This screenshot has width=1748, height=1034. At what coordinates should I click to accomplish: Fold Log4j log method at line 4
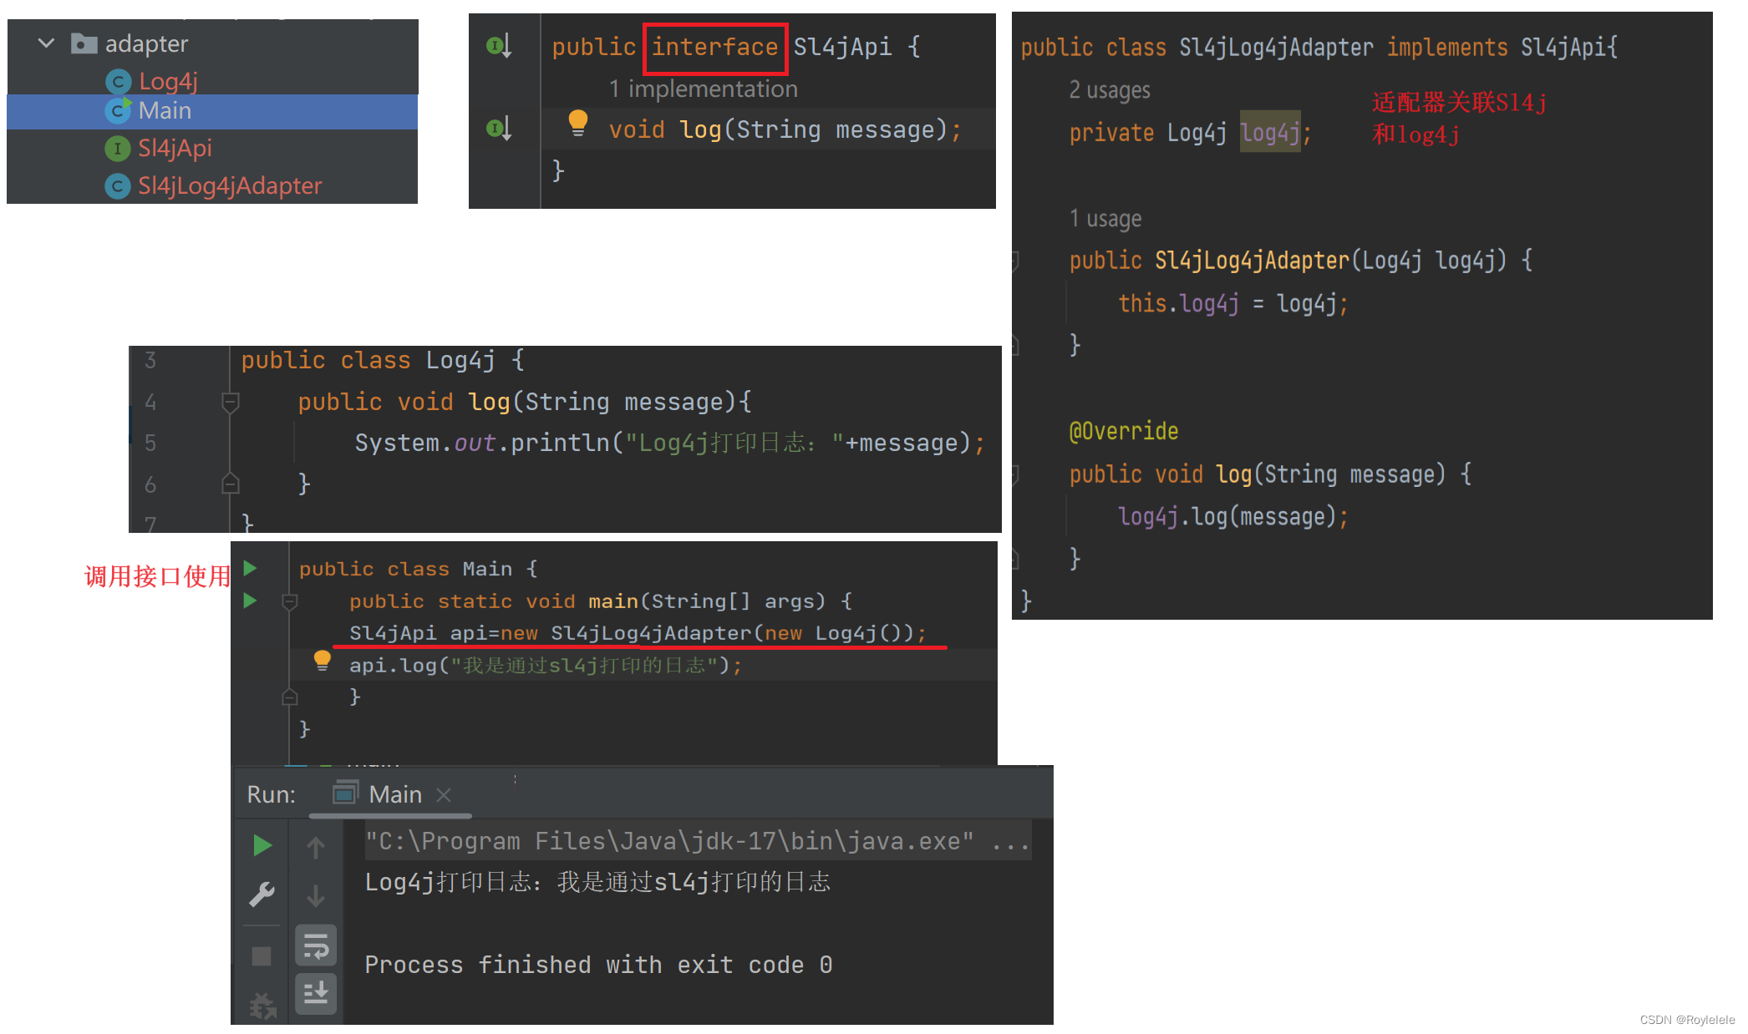coord(231,403)
